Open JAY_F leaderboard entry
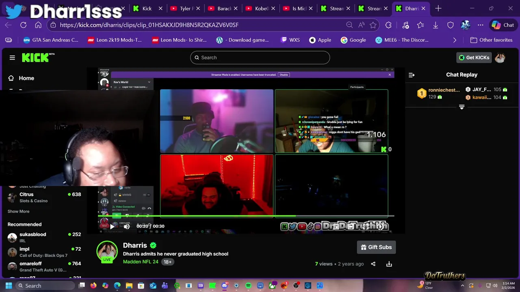520x292 pixels. [x=487, y=90]
